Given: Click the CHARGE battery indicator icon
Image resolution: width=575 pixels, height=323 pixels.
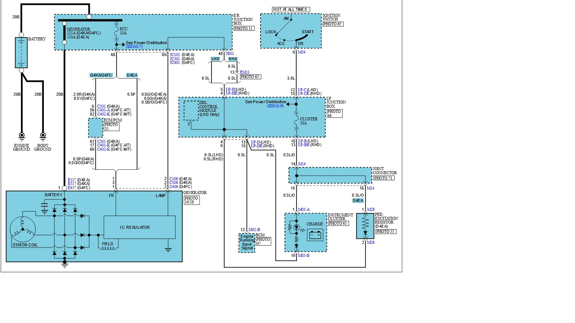Looking at the screenshot, I should (315, 235).
